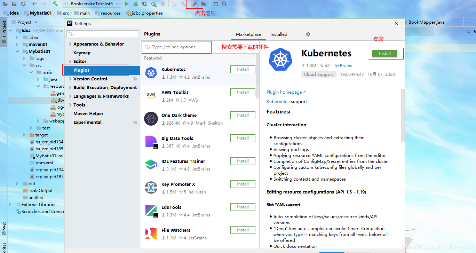Click the large Install button for Kubernetes details
Image resolution: width=476 pixels, height=253 pixels.
[x=385, y=54]
